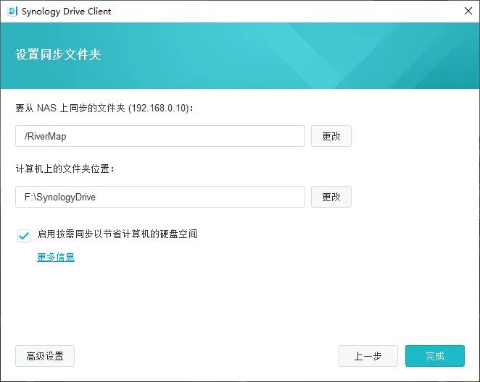
Task: Go back with 上一步 button
Action: point(368,356)
